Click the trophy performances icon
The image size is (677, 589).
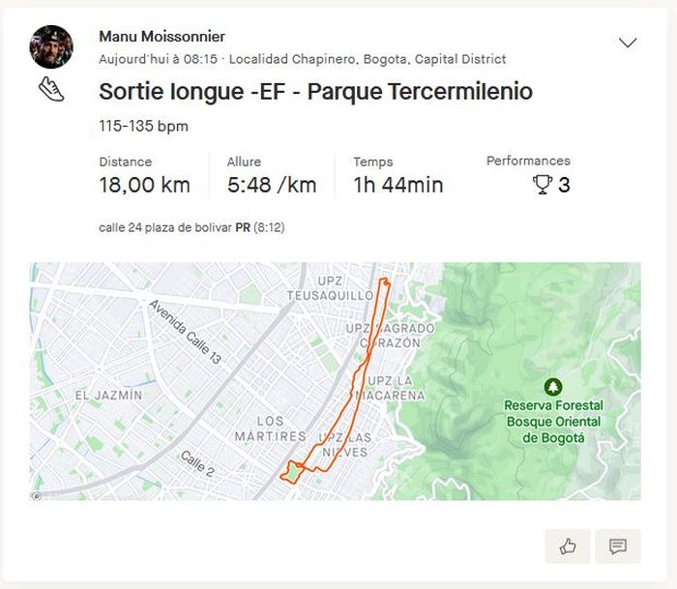[543, 185]
